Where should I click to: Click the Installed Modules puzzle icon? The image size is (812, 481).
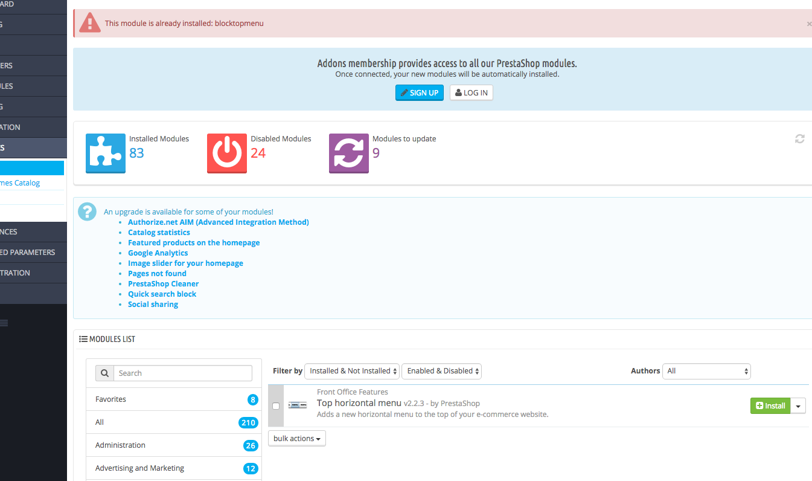[106, 153]
